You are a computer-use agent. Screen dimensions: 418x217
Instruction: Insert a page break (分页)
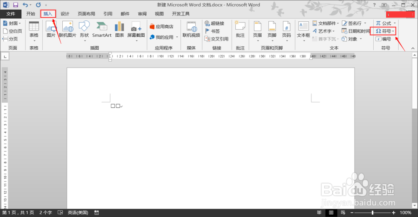[x=10, y=39]
